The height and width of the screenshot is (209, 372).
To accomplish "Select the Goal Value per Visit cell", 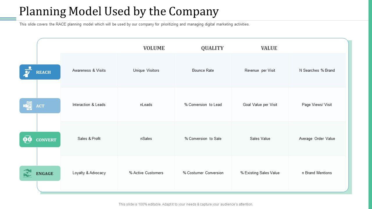I will 260,105.
